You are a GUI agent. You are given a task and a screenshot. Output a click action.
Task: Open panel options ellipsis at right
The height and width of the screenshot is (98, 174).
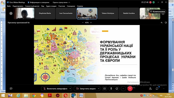click(x=164, y=89)
